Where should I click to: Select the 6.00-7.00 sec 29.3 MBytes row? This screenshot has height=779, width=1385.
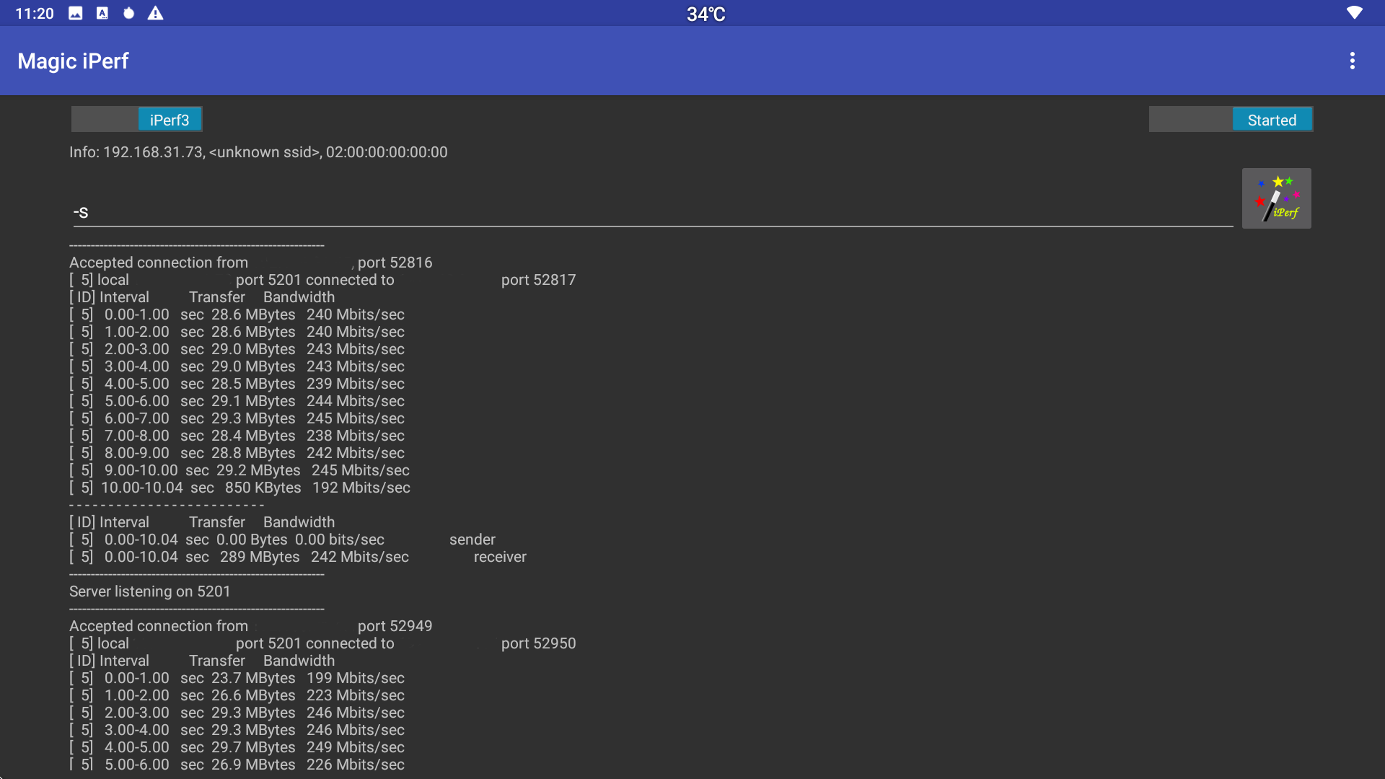pyautogui.click(x=237, y=418)
